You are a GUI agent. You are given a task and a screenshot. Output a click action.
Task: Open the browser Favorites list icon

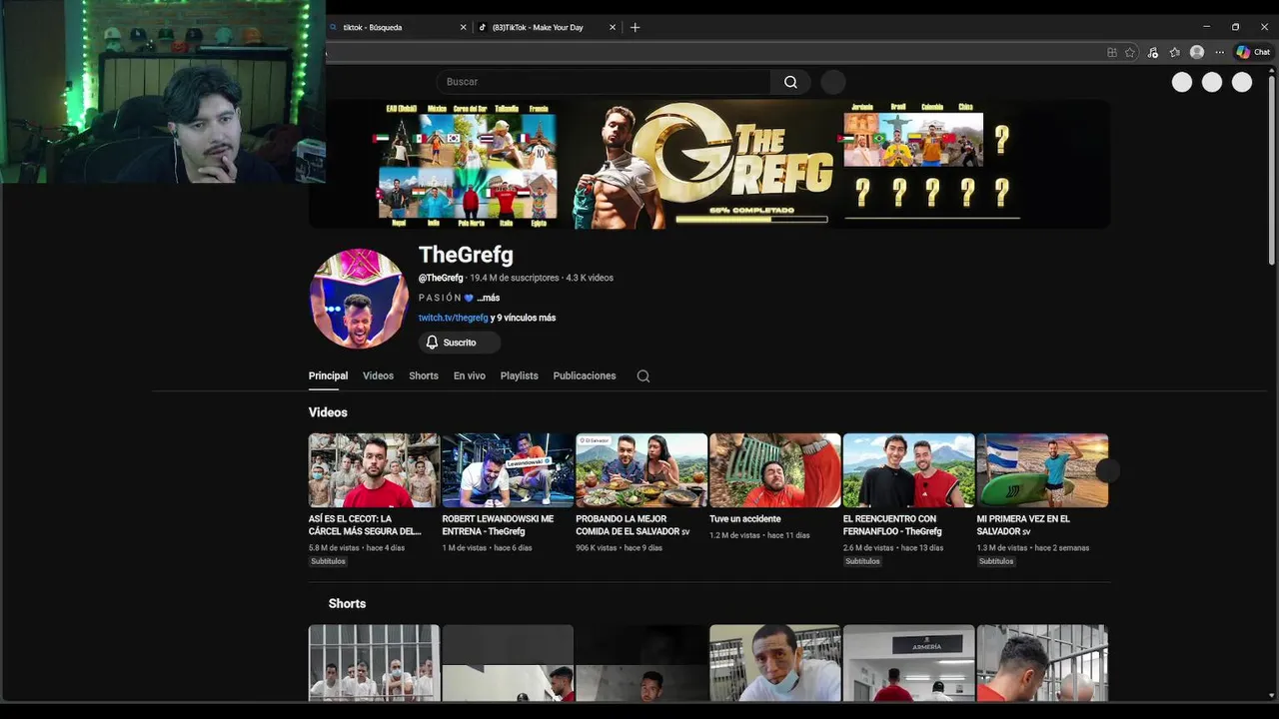(x=1174, y=52)
